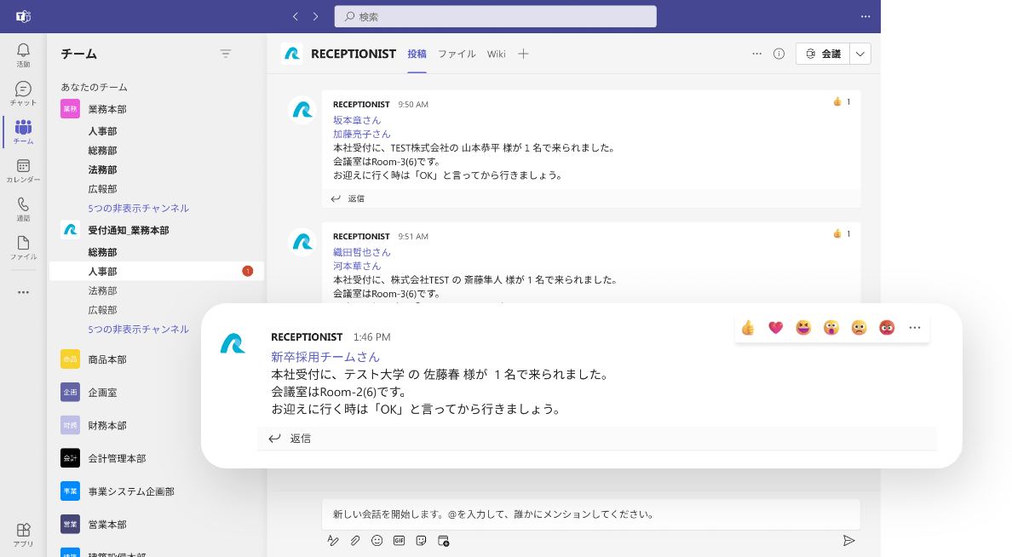Add a new tab with plus icon
Image resolution: width=1012 pixels, height=557 pixels.
pyautogui.click(x=523, y=54)
